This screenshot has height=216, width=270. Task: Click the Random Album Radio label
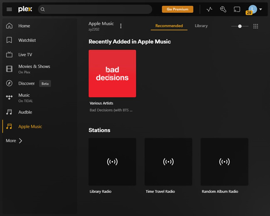[220, 191]
